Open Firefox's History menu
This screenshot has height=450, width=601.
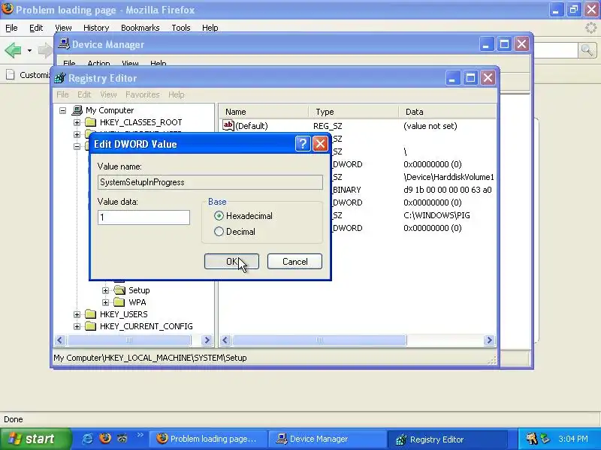coord(96,28)
